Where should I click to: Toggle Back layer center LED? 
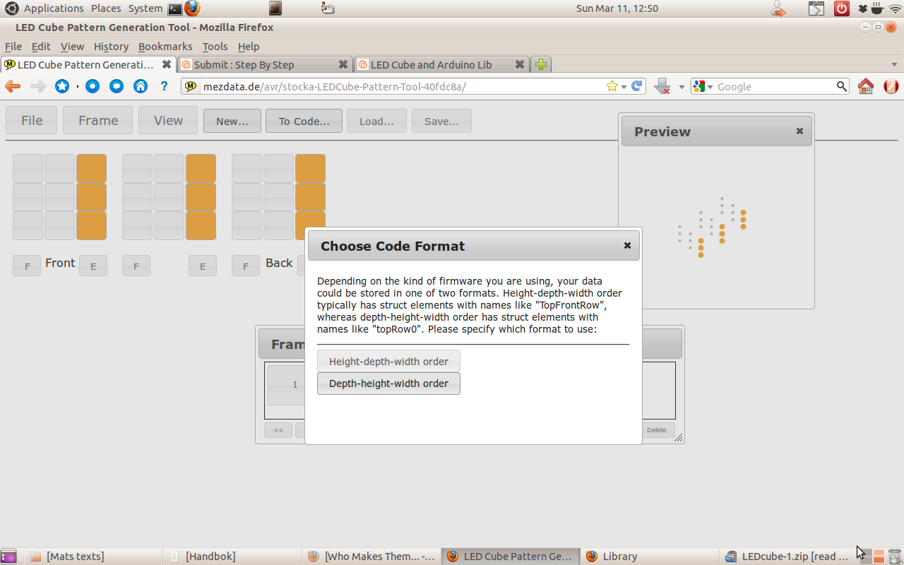278,197
